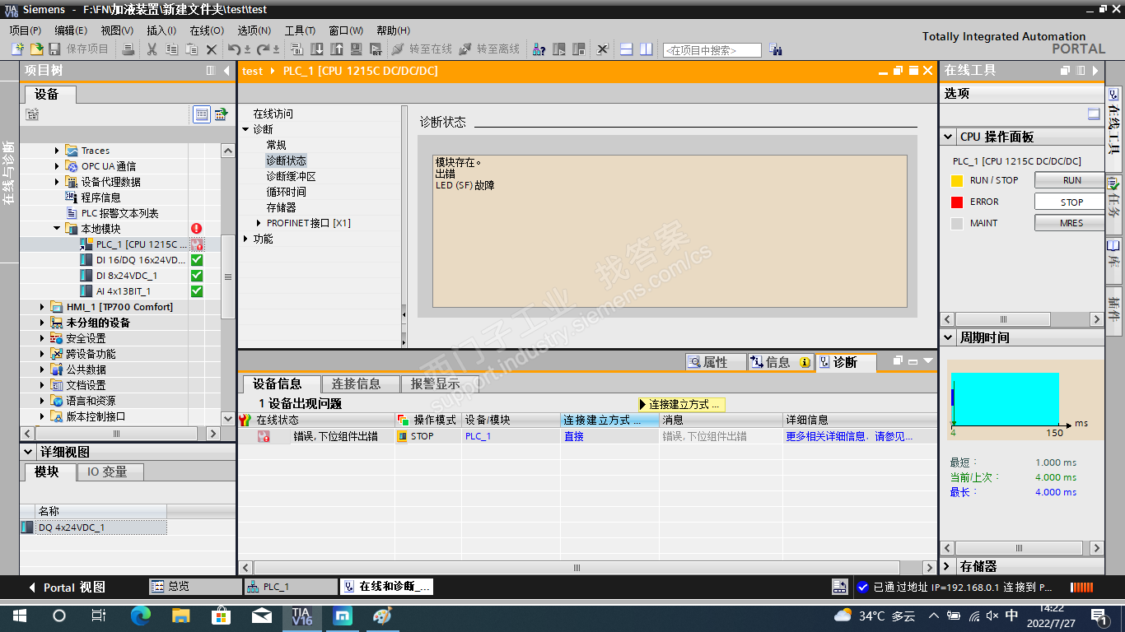This screenshot has width=1125, height=632.
Task: Click the MRES button on CPU panel
Action: (1071, 223)
